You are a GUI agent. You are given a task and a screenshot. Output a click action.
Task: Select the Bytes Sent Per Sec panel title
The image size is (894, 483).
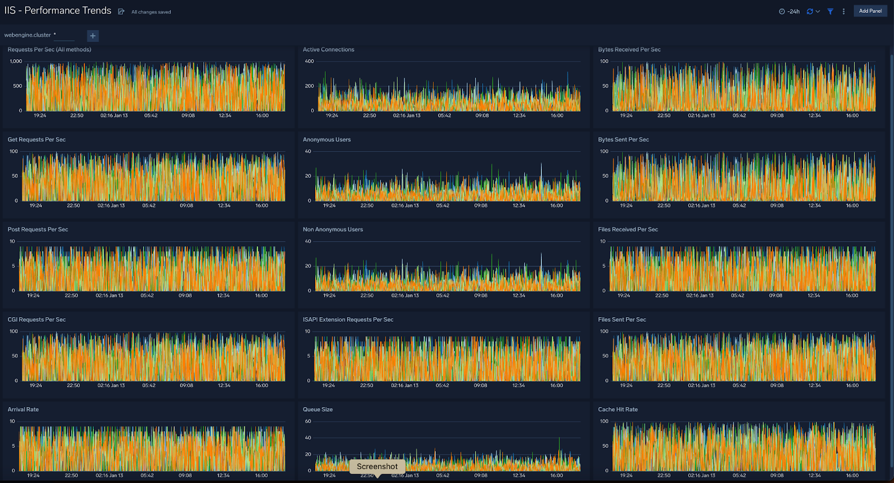point(624,140)
